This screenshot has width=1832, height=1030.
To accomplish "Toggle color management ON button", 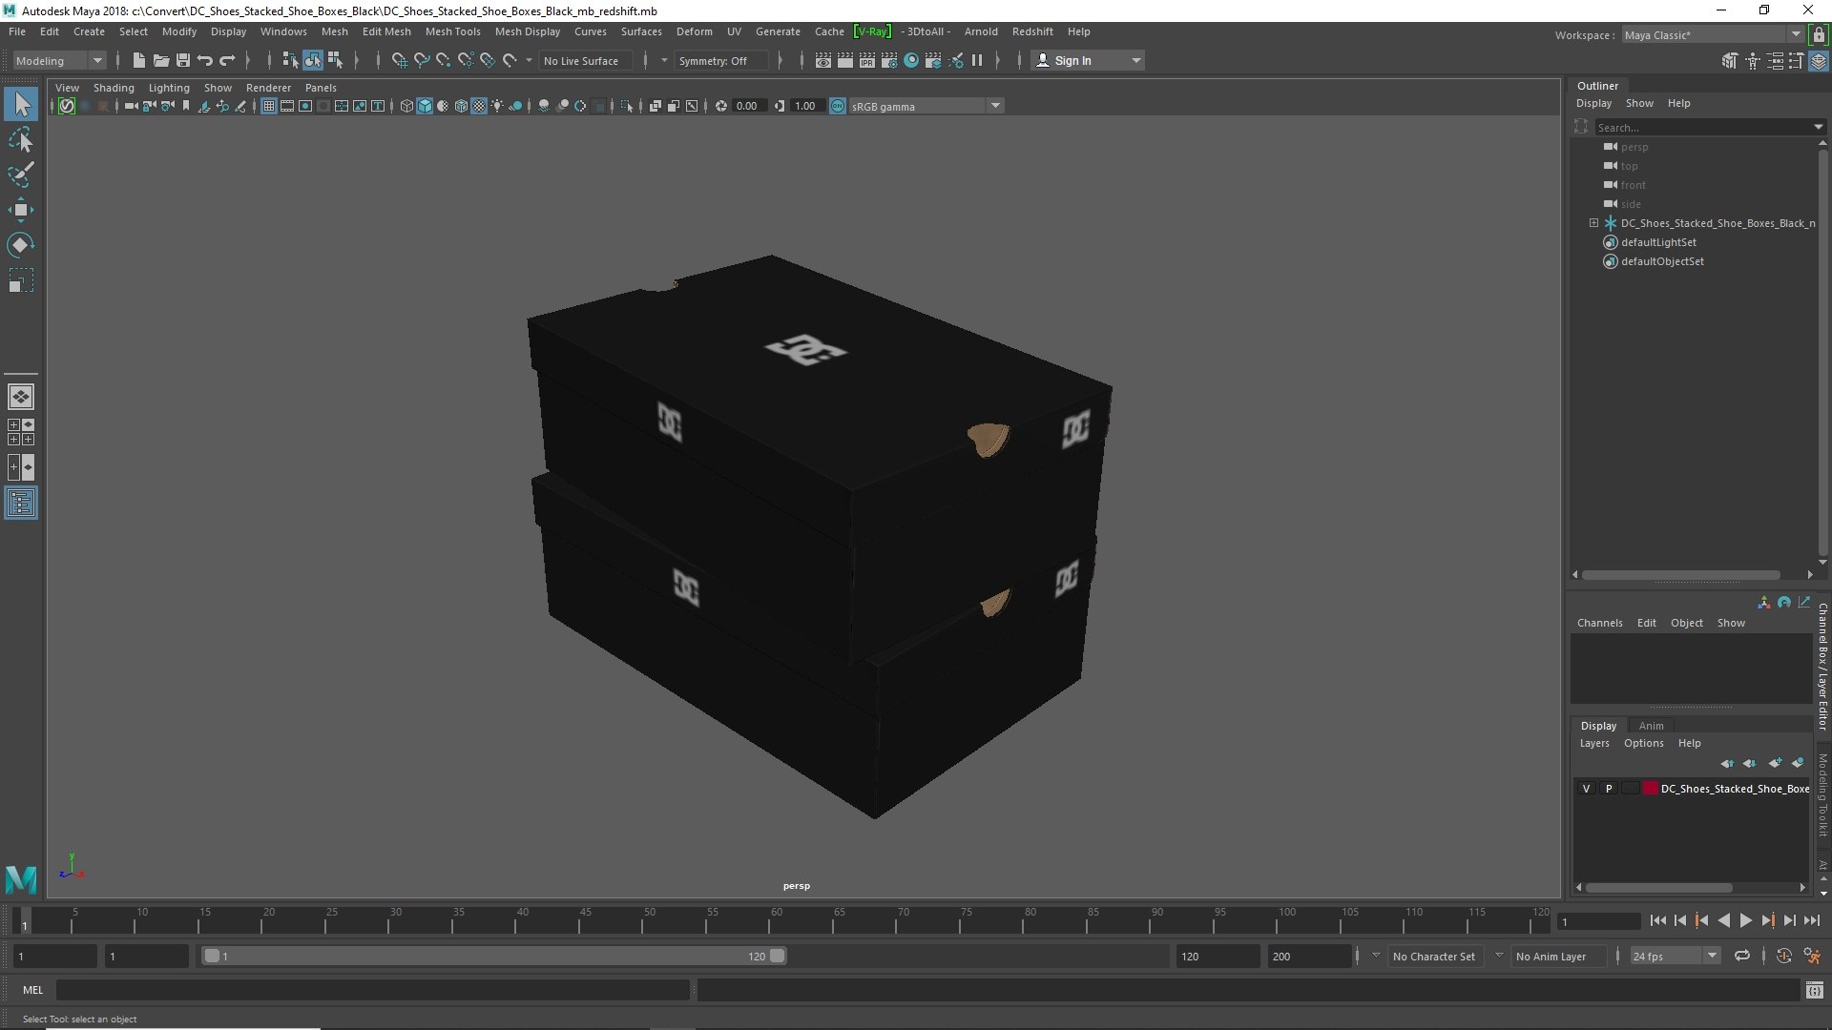I will 838,106.
